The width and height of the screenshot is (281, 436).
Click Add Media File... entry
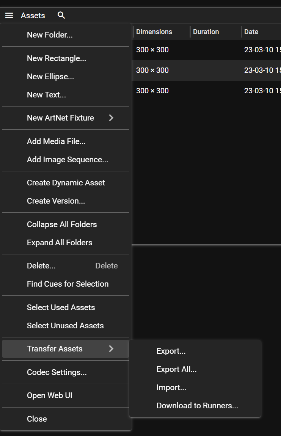click(66, 141)
